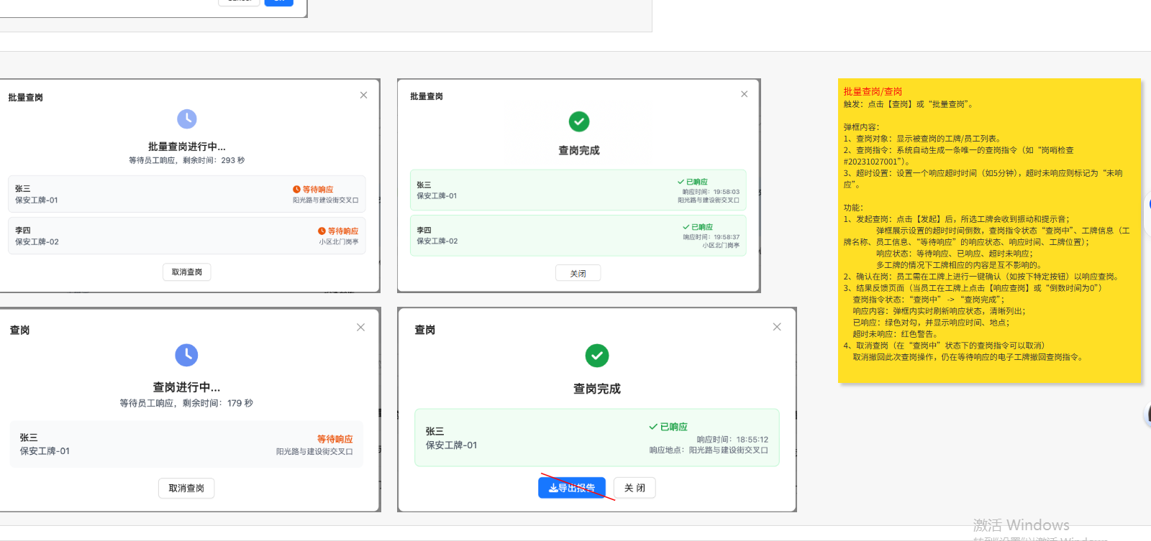The image size is (1151, 541).
Task: Click 小区北门岗亭 under 李四 等待响应
Action: [x=339, y=242]
